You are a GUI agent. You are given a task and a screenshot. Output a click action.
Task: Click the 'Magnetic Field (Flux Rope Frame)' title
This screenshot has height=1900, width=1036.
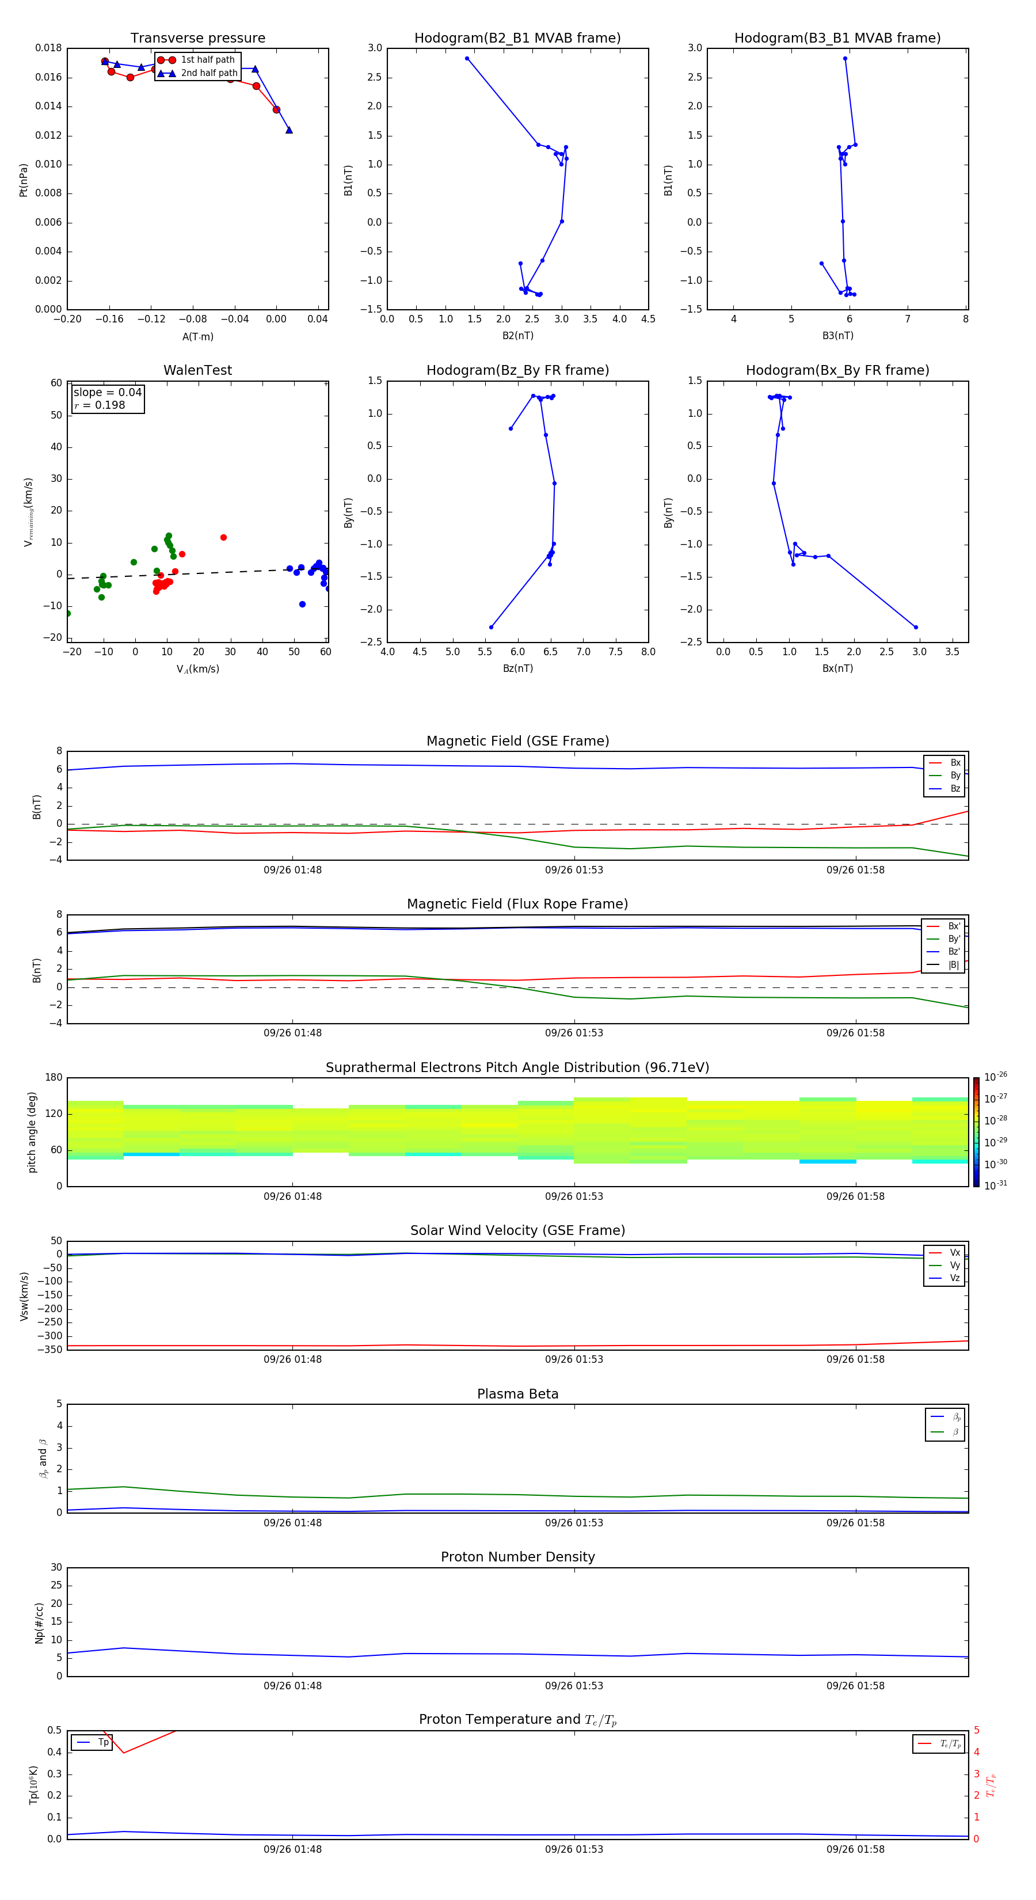coord(517,905)
